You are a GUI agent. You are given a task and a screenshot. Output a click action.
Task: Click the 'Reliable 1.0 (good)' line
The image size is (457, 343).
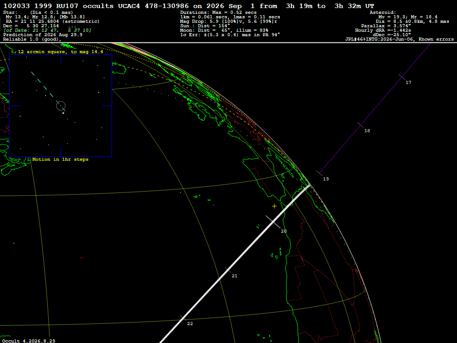coord(32,39)
